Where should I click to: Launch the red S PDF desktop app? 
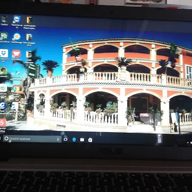[3, 122]
